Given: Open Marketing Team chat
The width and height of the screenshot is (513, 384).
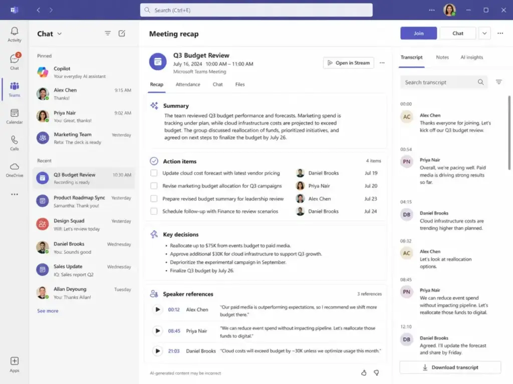Looking at the screenshot, I should point(84,138).
